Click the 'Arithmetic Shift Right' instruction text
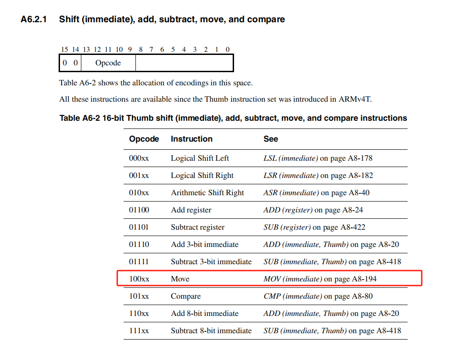The width and height of the screenshot is (454, 355). click(207, 192)
